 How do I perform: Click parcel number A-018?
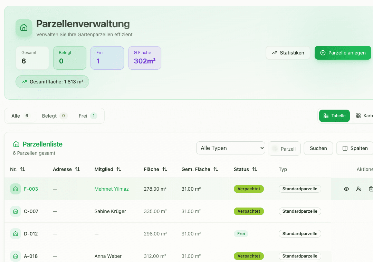click(x=31, y=256)
